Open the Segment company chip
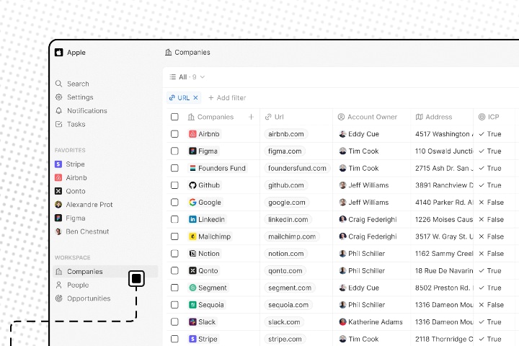 208,288
